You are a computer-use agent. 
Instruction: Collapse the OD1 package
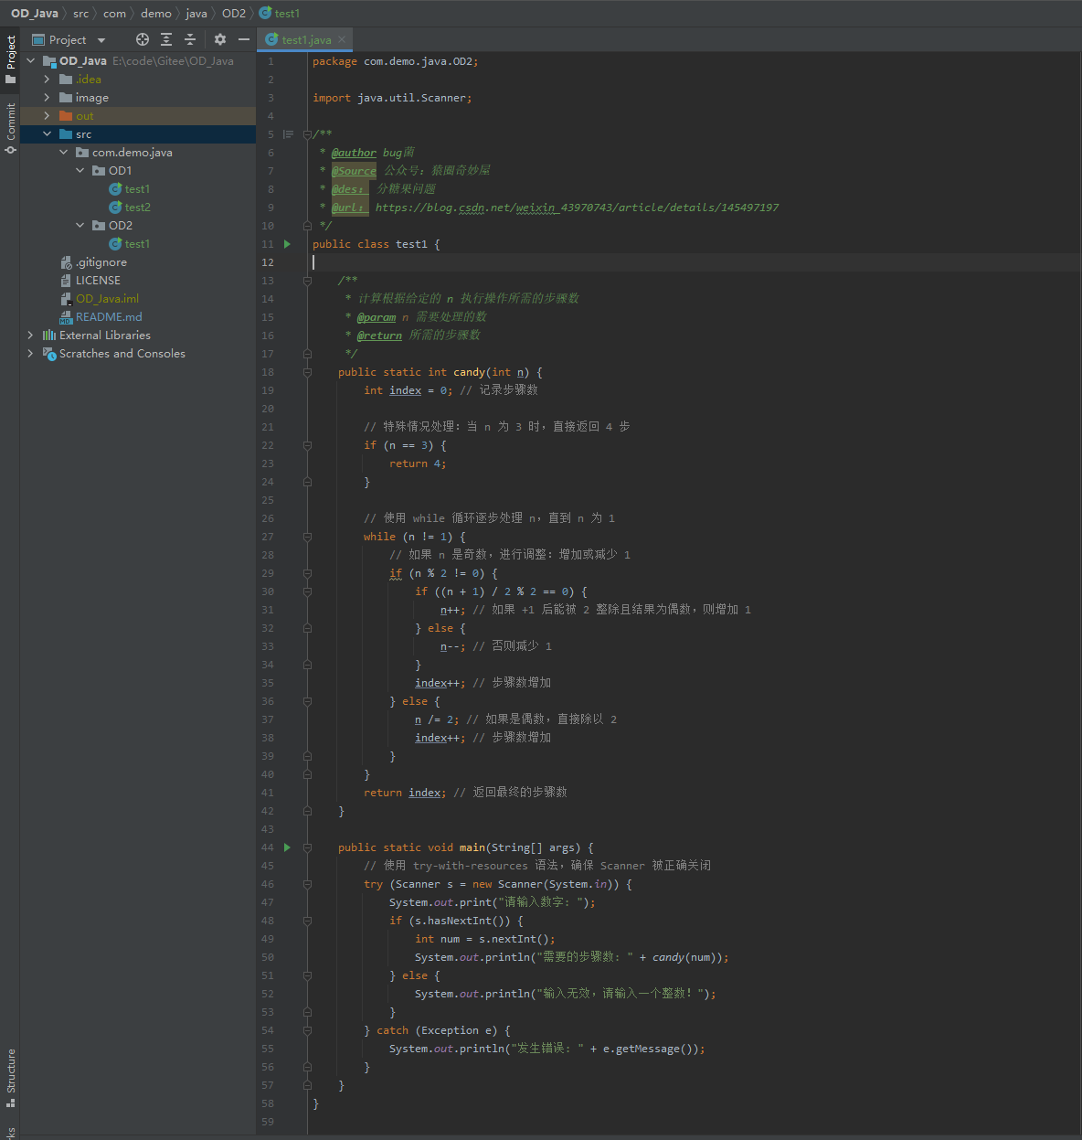pyautogui.click(x=80, y=171)
